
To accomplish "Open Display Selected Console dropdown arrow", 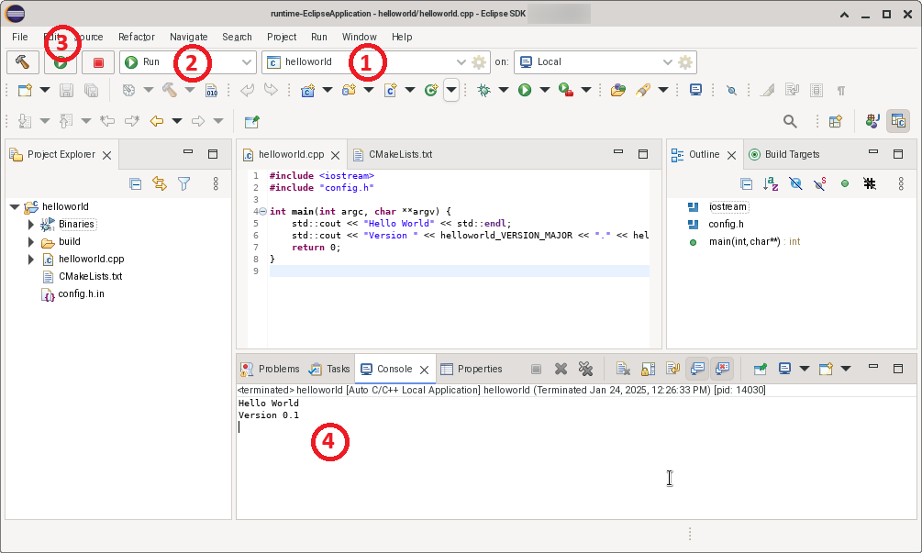I will coord(805,369).
